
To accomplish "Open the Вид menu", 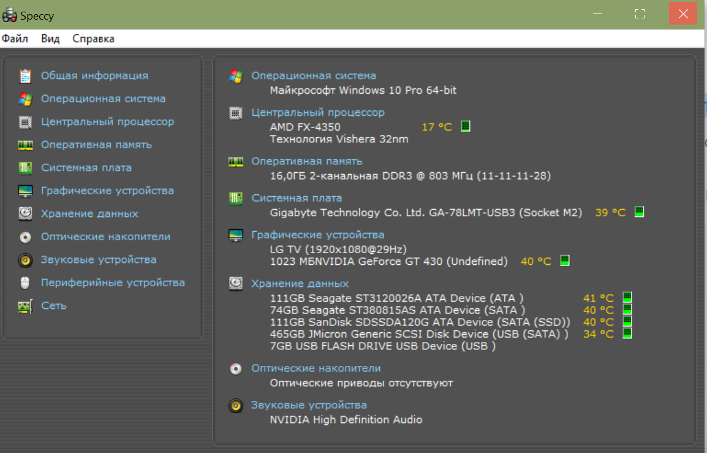I will click(x=50, y=39).
